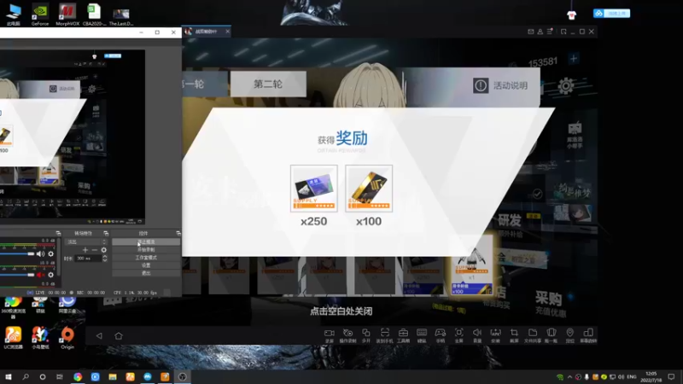Open the transition properties gear in OBS
This screenshot has height=384, width=683.
tap(103, 250)
